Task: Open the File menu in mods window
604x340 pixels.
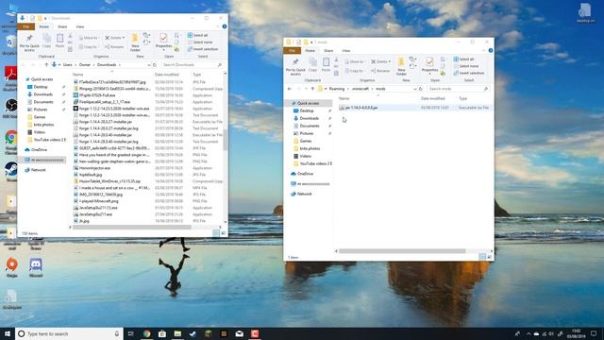Action: point(292,50)
